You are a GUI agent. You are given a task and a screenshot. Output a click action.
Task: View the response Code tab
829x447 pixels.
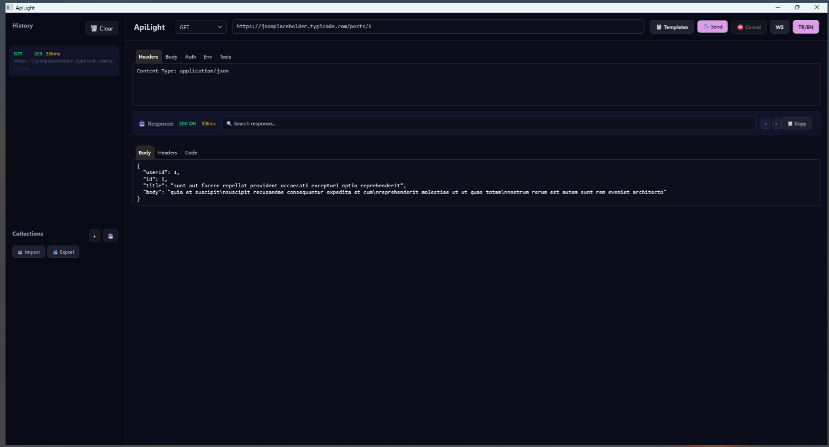coord(191,152)
